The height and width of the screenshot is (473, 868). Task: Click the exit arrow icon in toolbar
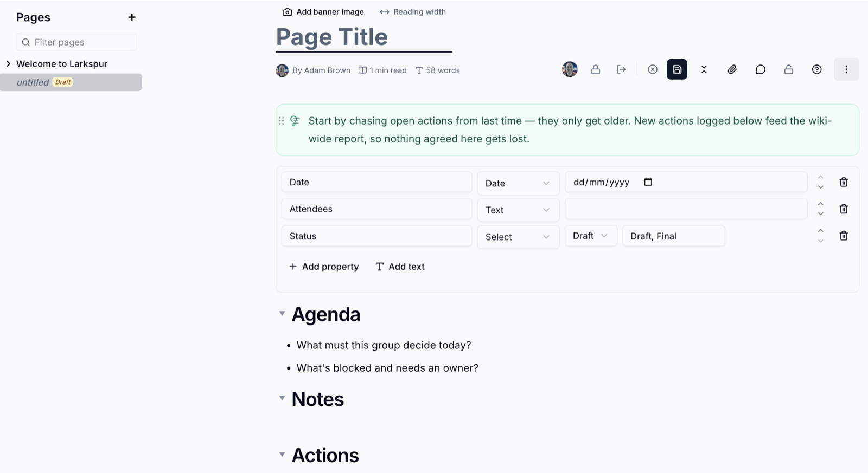click(x=622, y=69)
